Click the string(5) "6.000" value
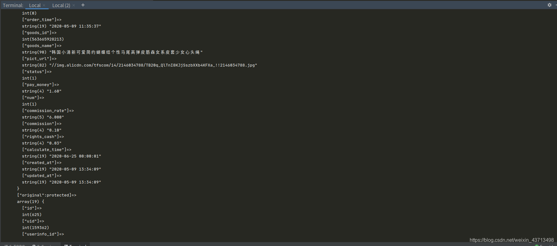 [43, 117]
